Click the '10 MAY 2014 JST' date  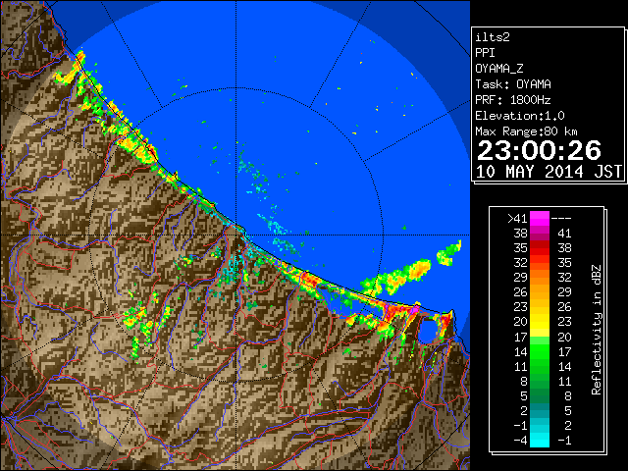coord(549,172)
